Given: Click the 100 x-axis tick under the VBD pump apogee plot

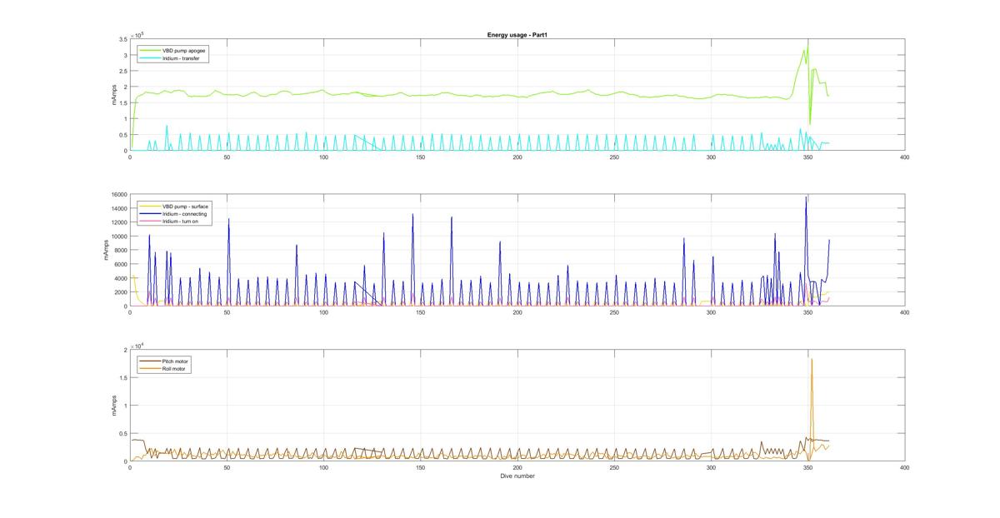Looking at the screenshot, I should 323,157.
